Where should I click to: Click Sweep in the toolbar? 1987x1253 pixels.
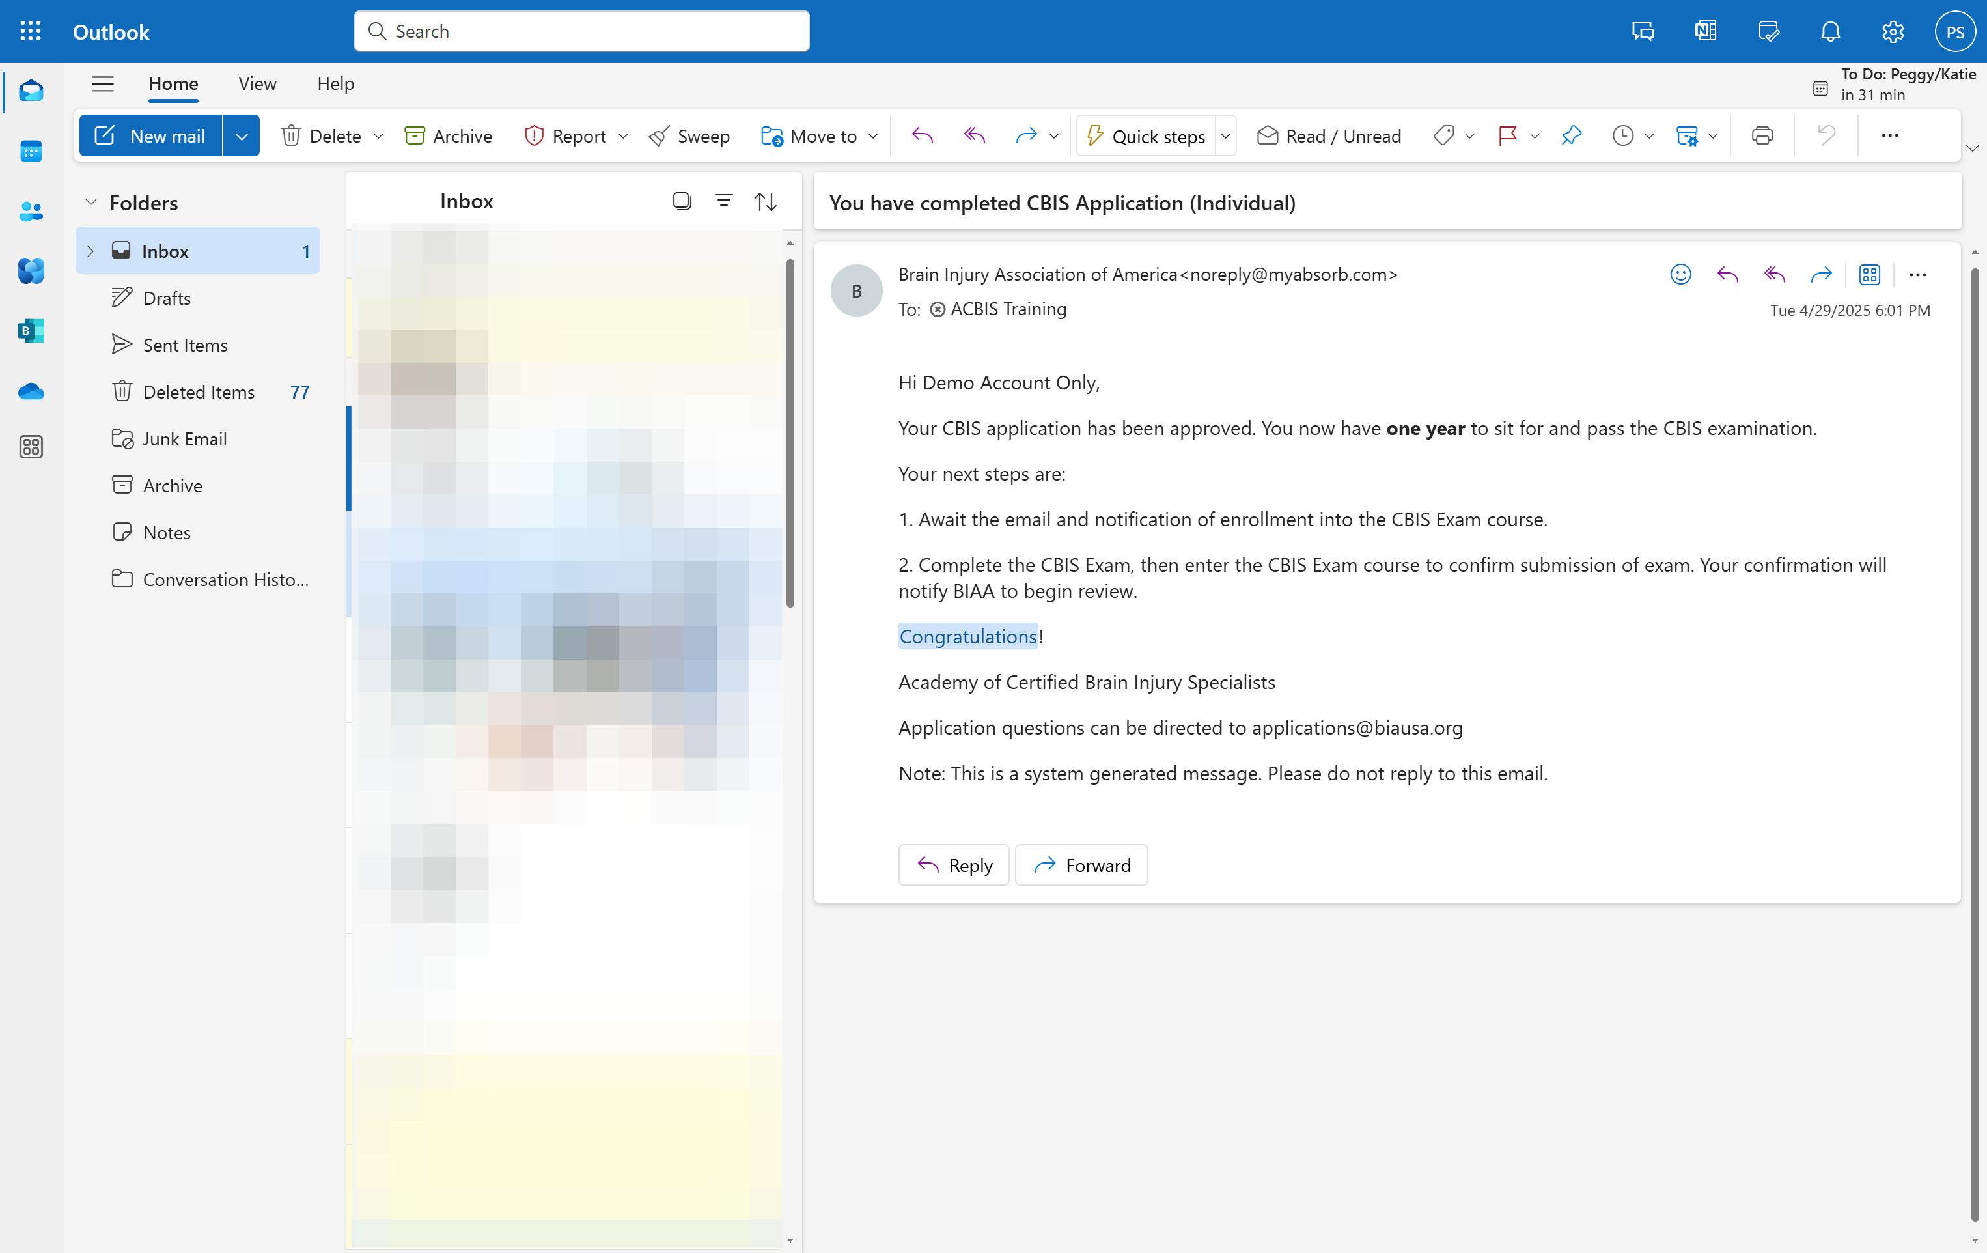pos(689,135)
